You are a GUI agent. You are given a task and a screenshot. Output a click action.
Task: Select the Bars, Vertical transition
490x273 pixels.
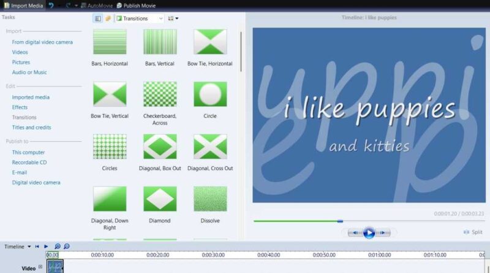(160, 42)
